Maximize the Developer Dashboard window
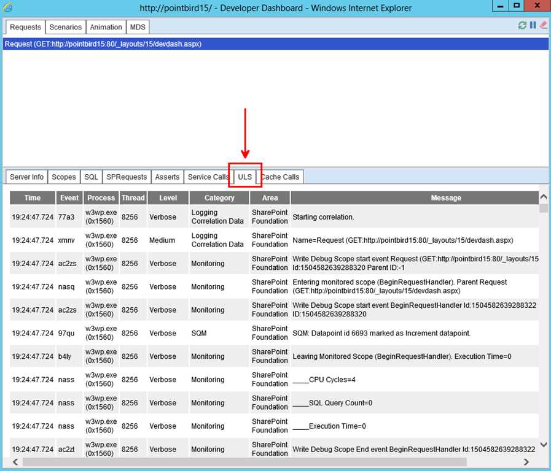Screen dimensions: 551x471 tap(516, 6)
